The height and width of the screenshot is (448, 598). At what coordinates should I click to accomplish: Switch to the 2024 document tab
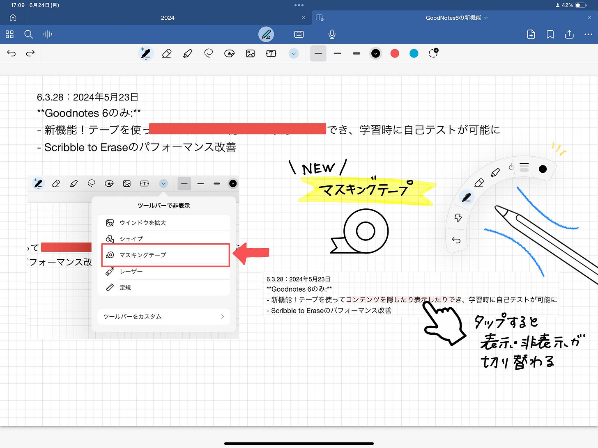[168, 18]
